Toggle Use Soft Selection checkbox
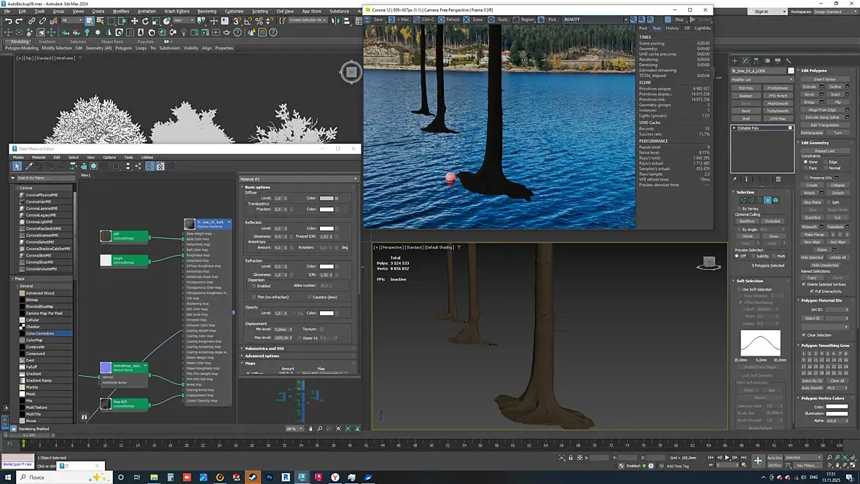Viewport: 860px width, 484px height. click(739, 289)
